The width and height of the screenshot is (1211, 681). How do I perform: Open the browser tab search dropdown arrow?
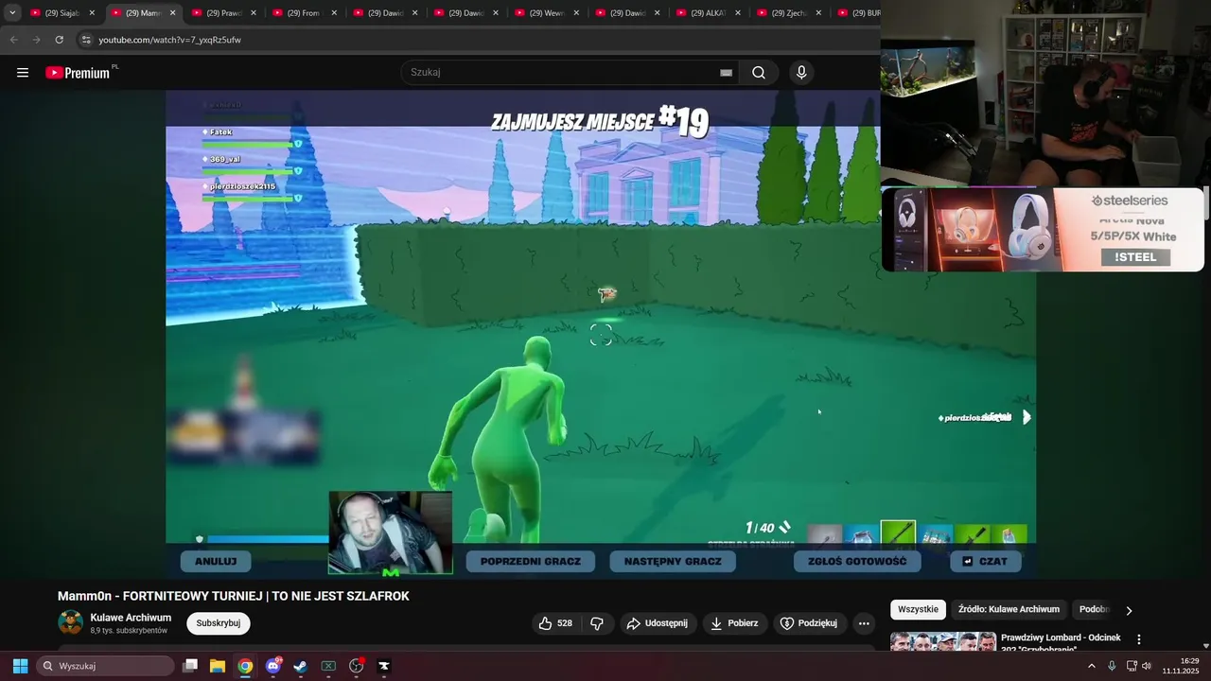tap(12, 13)
